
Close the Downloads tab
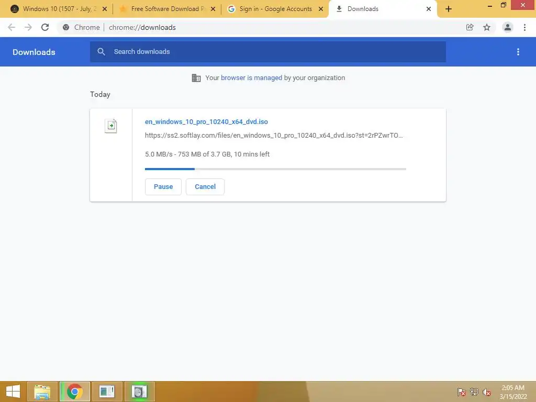point(429,9)
